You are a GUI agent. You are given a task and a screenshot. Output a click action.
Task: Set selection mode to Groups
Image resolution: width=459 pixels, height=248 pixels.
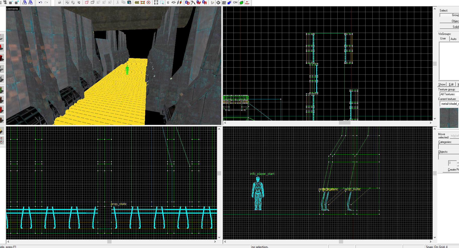tap(449, 15)
